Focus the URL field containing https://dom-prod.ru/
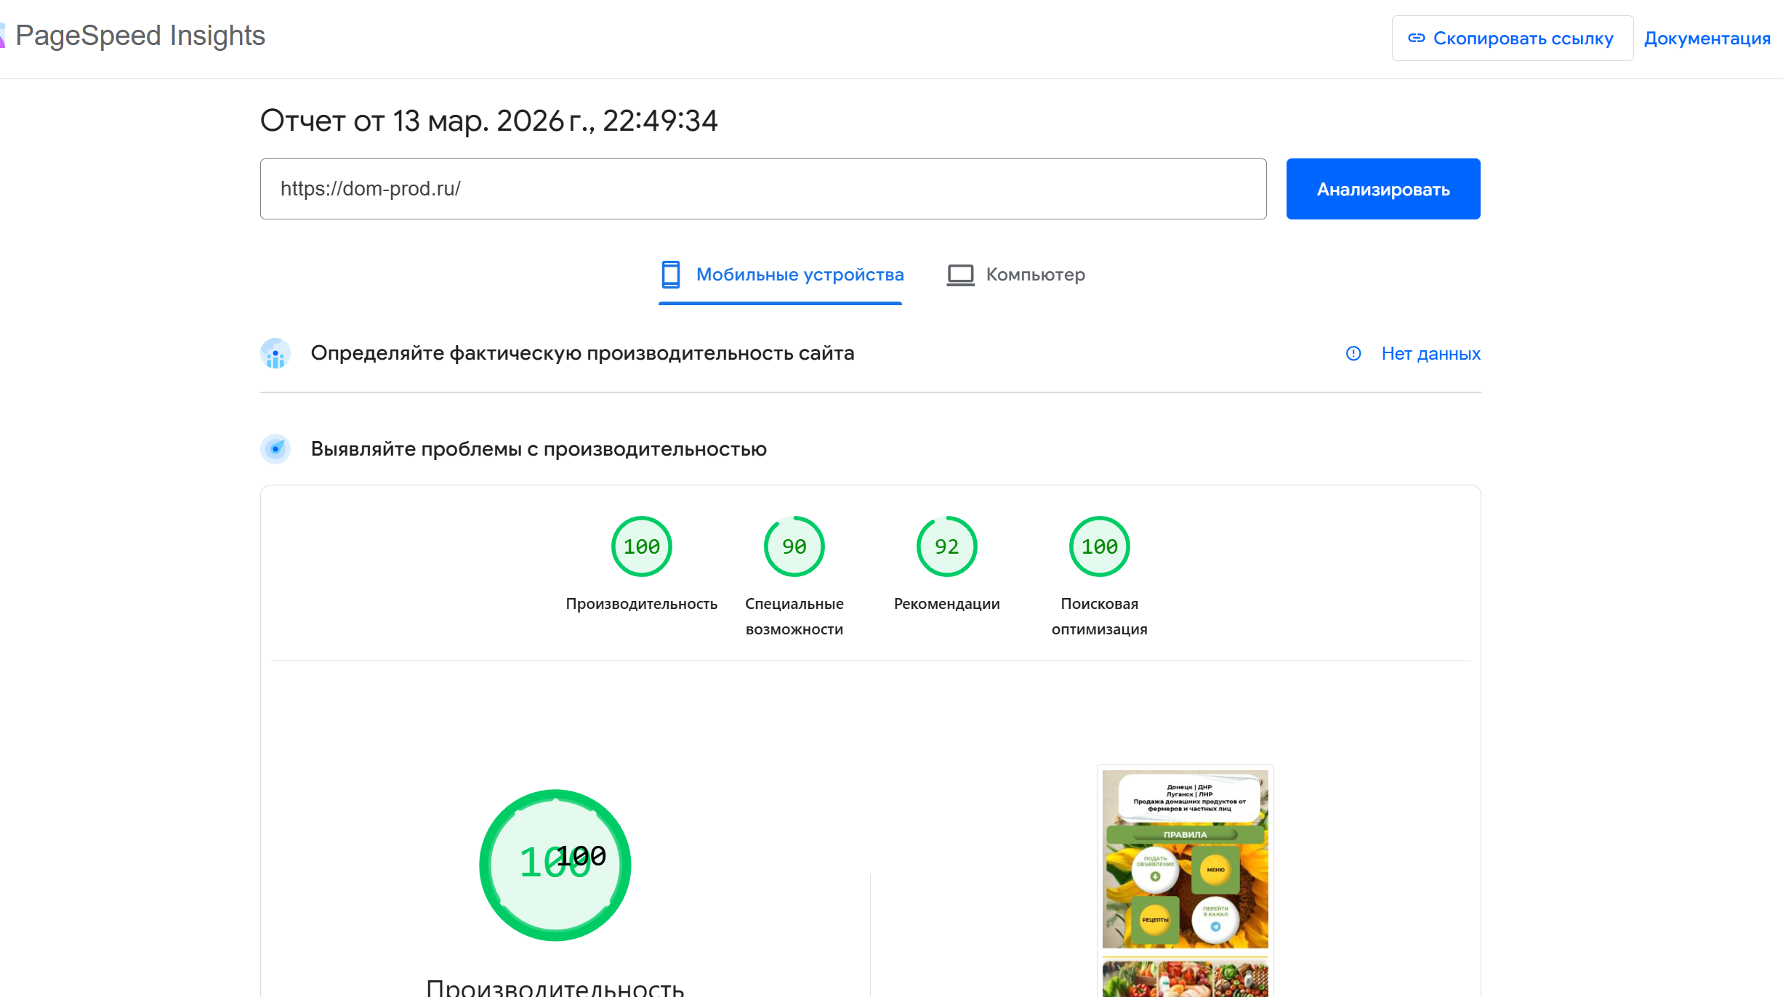 pos(763,189)
